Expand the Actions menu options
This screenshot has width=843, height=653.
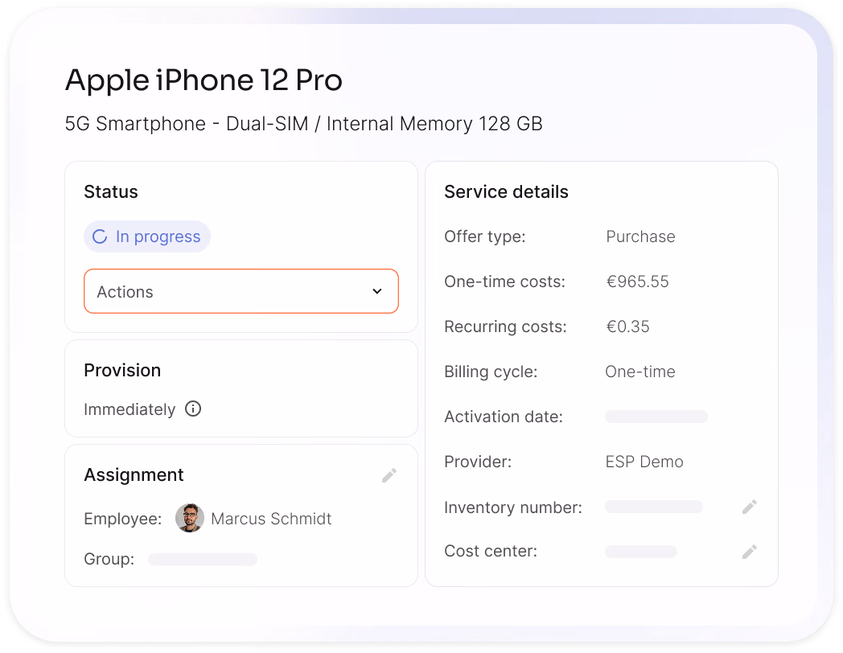[x=241, y=291]
